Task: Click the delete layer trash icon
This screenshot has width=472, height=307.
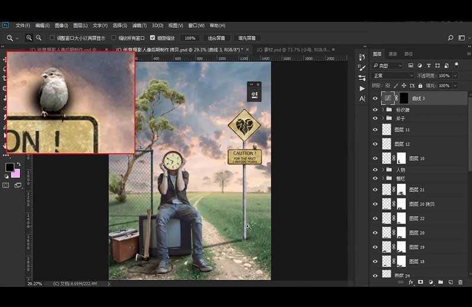Action: pos(460,282)
